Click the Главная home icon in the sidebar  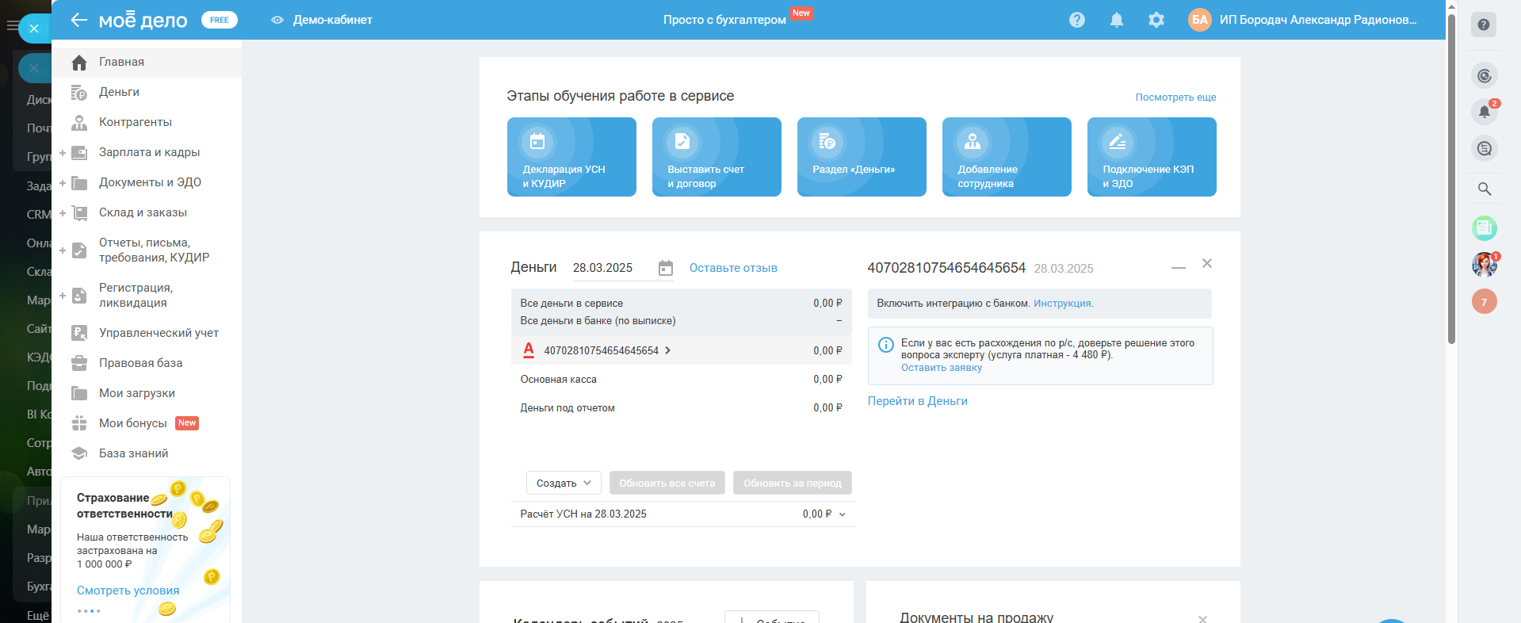pyautogui.click(x=79, y=62)
